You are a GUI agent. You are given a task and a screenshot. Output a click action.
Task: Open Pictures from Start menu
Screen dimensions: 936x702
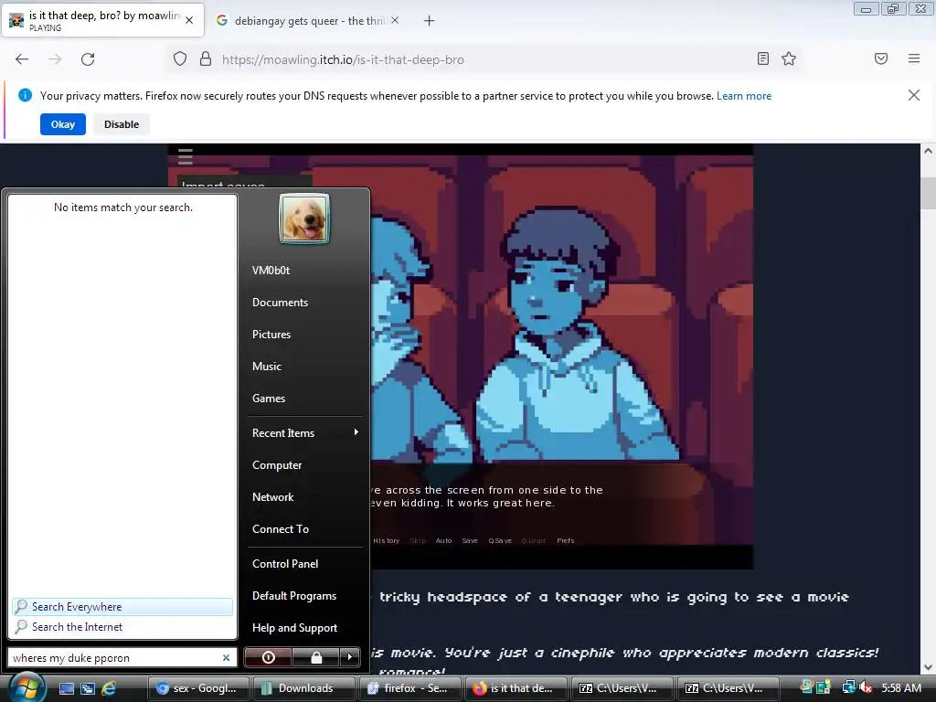(x=271, y=335)
